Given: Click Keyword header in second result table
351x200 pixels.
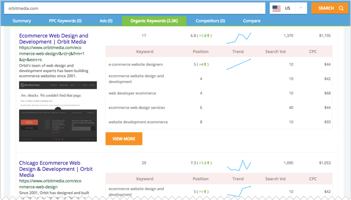Looking at the screenshot, I should click(x=145, y=179).
